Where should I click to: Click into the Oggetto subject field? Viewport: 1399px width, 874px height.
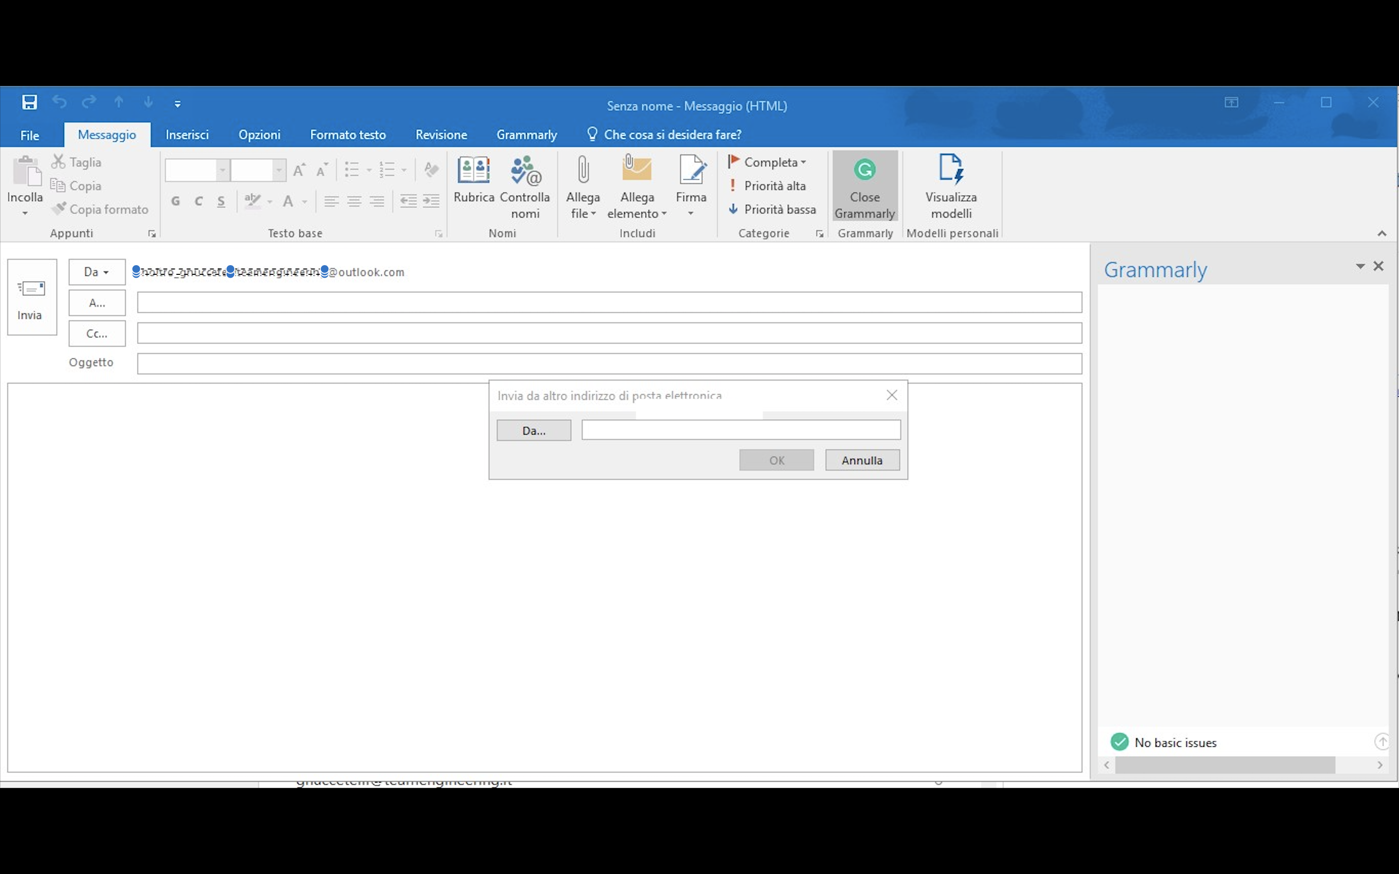pos(609,364)
